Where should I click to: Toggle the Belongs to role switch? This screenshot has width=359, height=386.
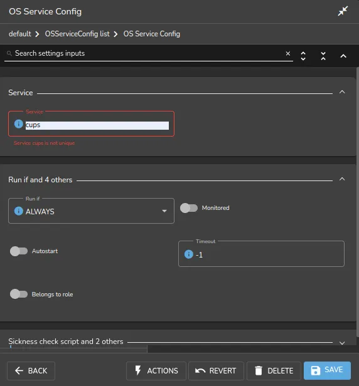pyautogui.click(x=19, y=294)
